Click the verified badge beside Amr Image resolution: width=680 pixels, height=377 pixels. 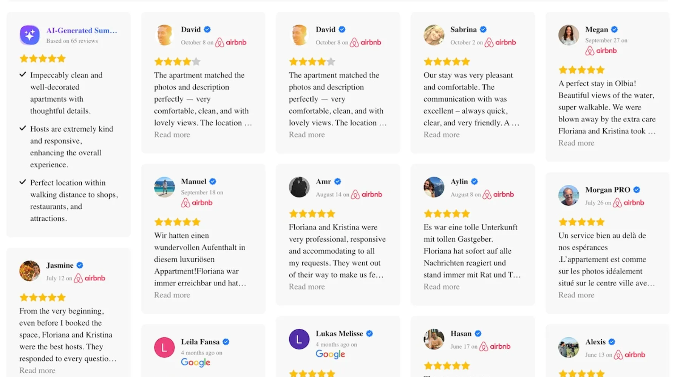pos(338,181)
